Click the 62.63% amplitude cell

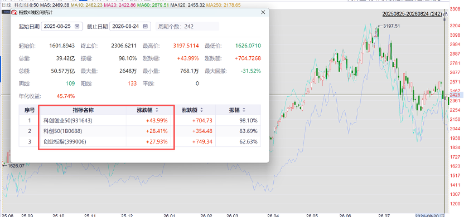point(248,142)
